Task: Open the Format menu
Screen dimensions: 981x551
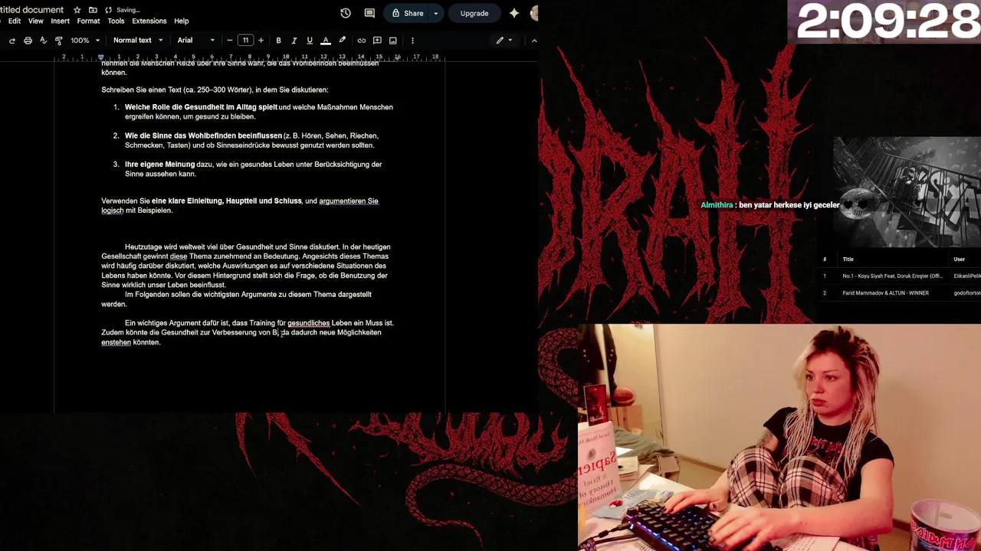Action: tap(88, 21)
